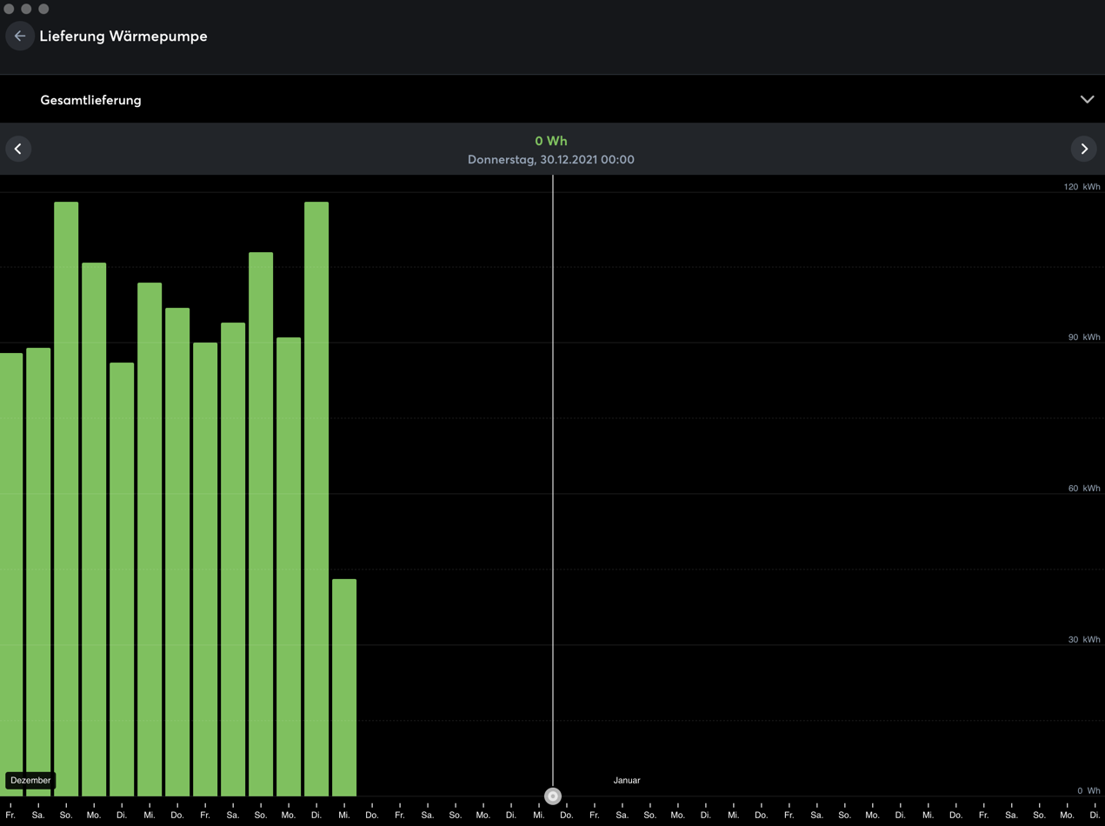Maximize the window with the third title-bar dot
Image resolution: width=1105 pixels, height=826 pixels.
click(43, 9)
